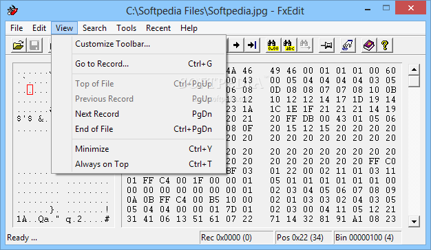Click hex byte '1D' in hex pane
The image size is (431, 250).
click(x=357, y=100)
